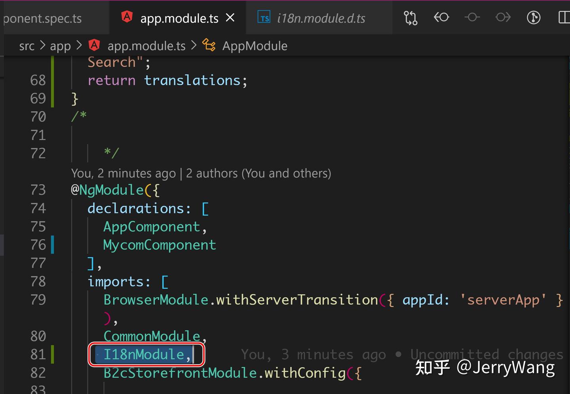Select the app.module.ts breadcrumb
Screen dimensions: 570x394
point(146,46)
